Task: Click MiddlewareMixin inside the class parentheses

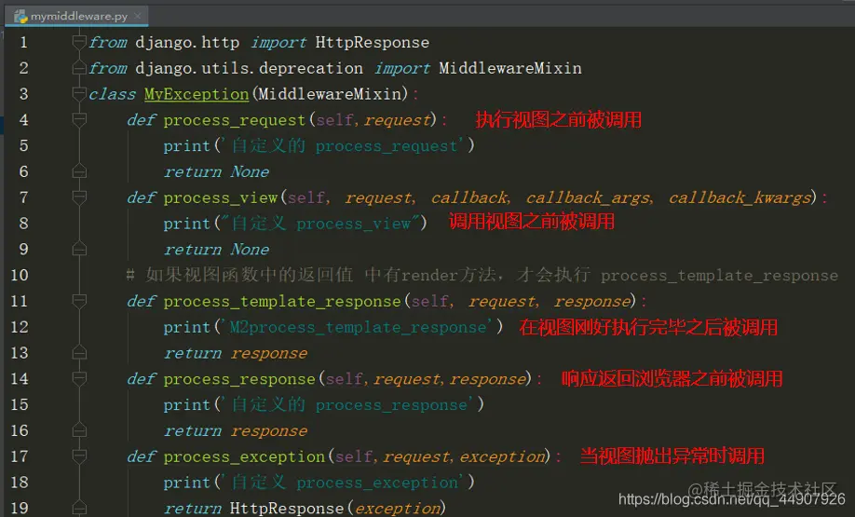Action: (330, 94)
